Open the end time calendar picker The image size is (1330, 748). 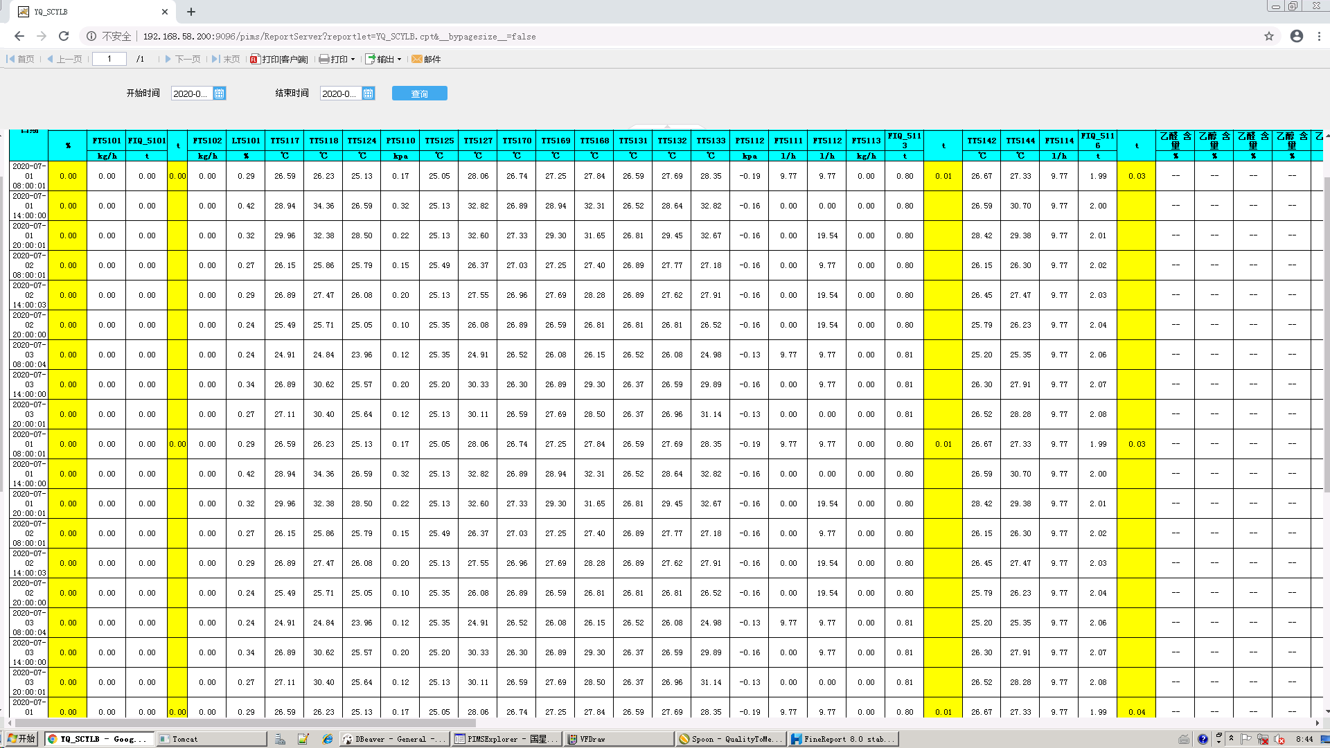point(369,93)
